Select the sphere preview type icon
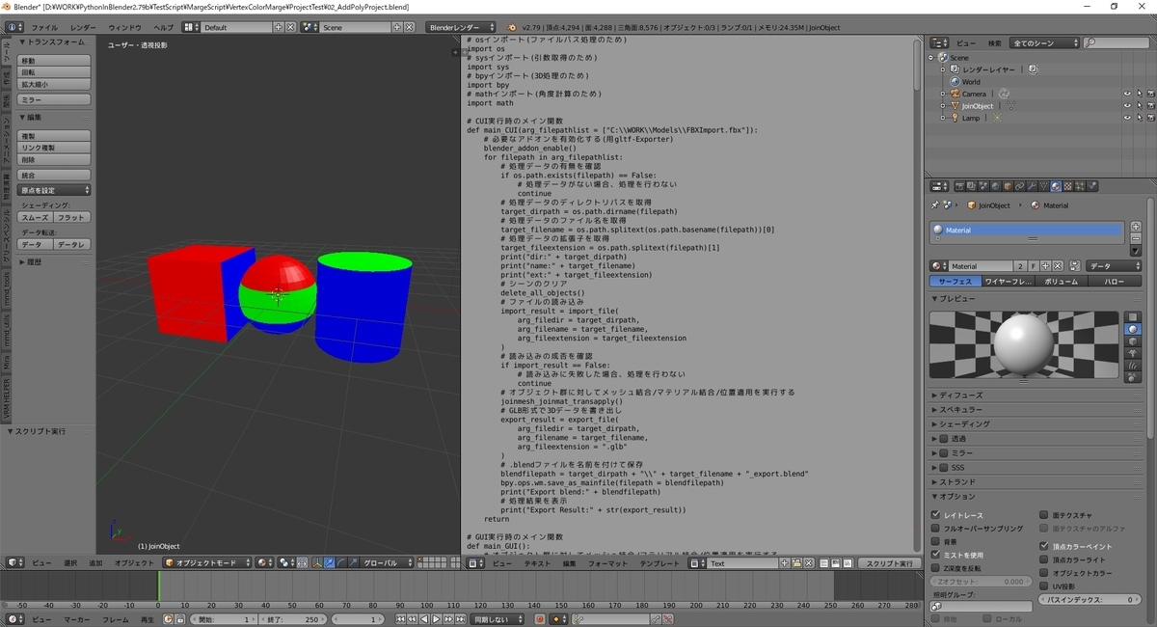The width and height of the screenshot is (1157, 627). click(x=1133, y=329)
